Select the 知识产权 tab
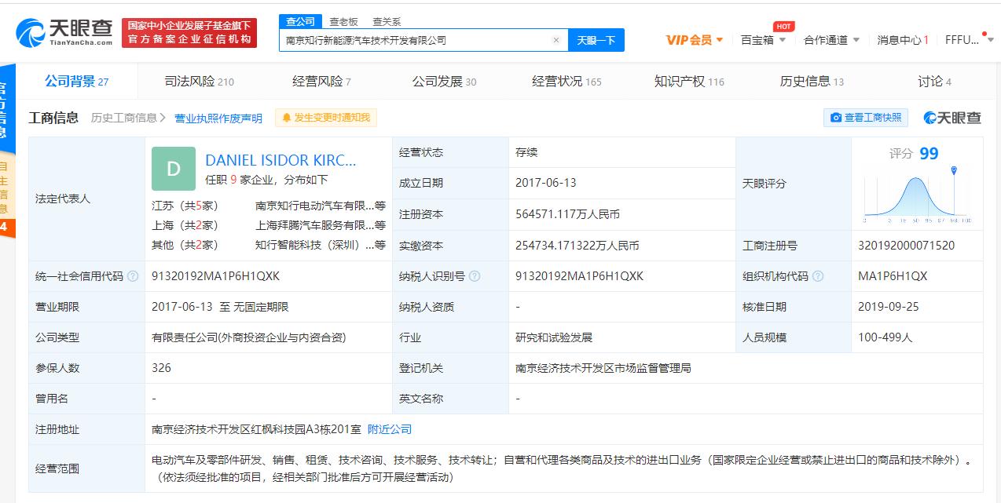The image size is (1001, 503). (x=689, y=82)
